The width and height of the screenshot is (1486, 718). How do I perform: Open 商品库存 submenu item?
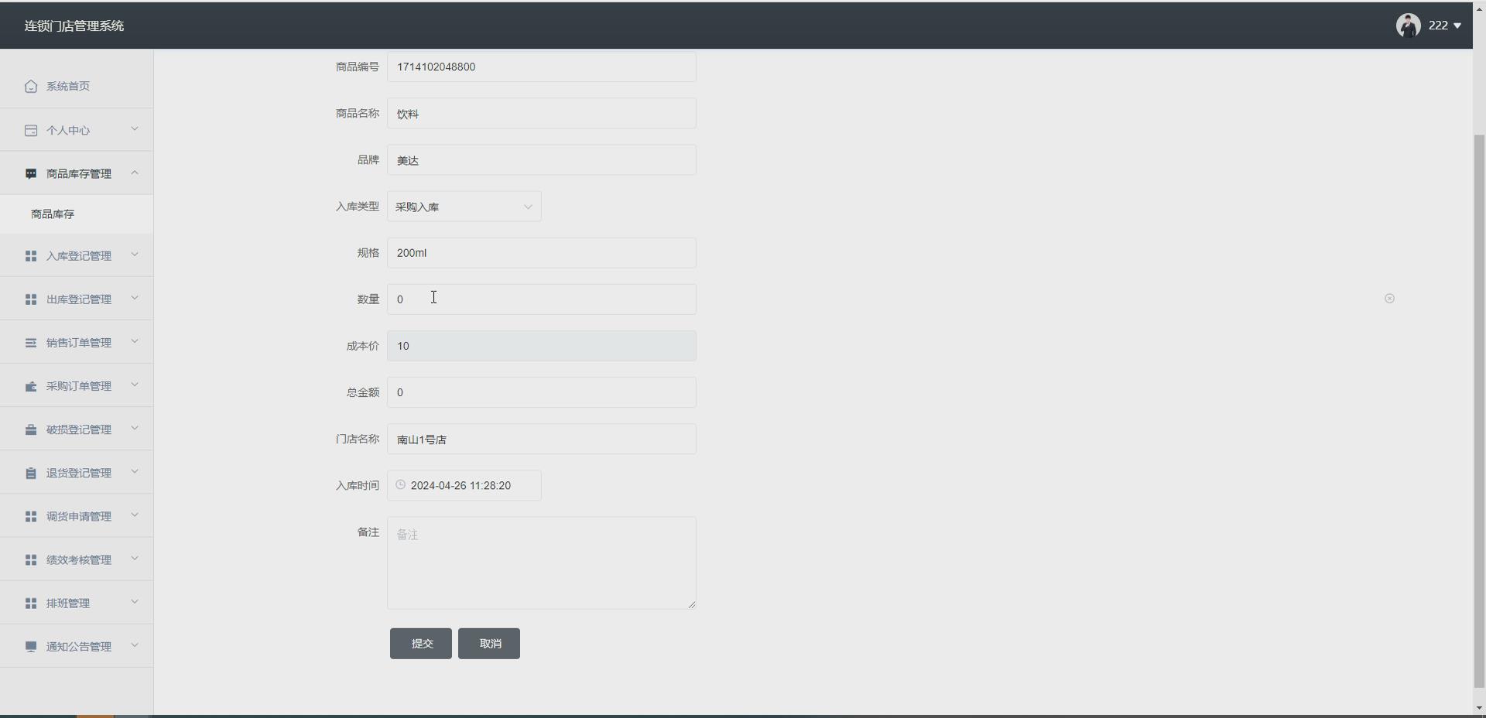[77, 214]
